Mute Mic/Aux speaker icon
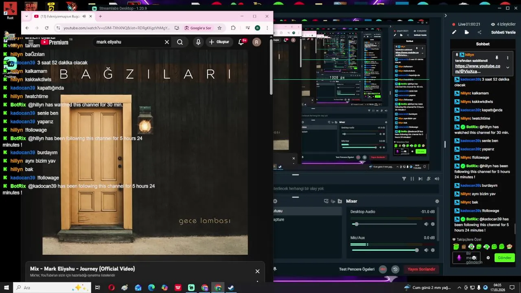Screen dimensions: 521x293 [x=426, y=250]
